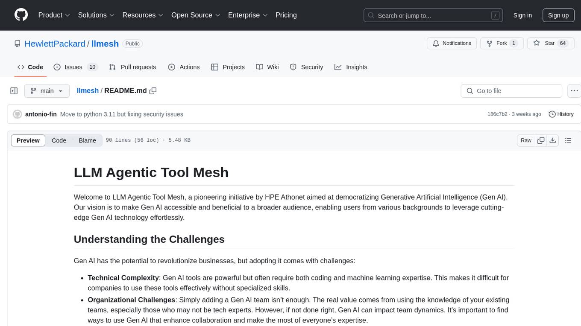The image size is (581, 326).
Task: Open the Security tab
Action: point(306,67)
